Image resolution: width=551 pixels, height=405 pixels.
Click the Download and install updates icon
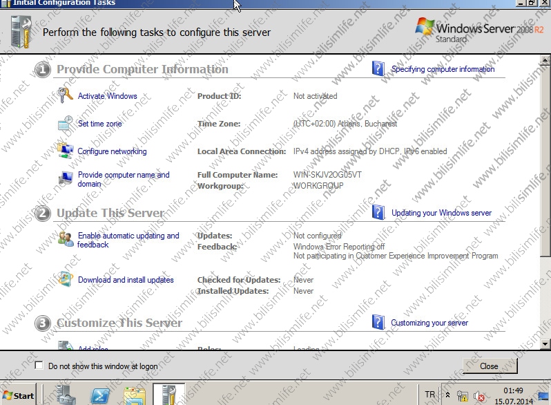(x=66, y=279)
